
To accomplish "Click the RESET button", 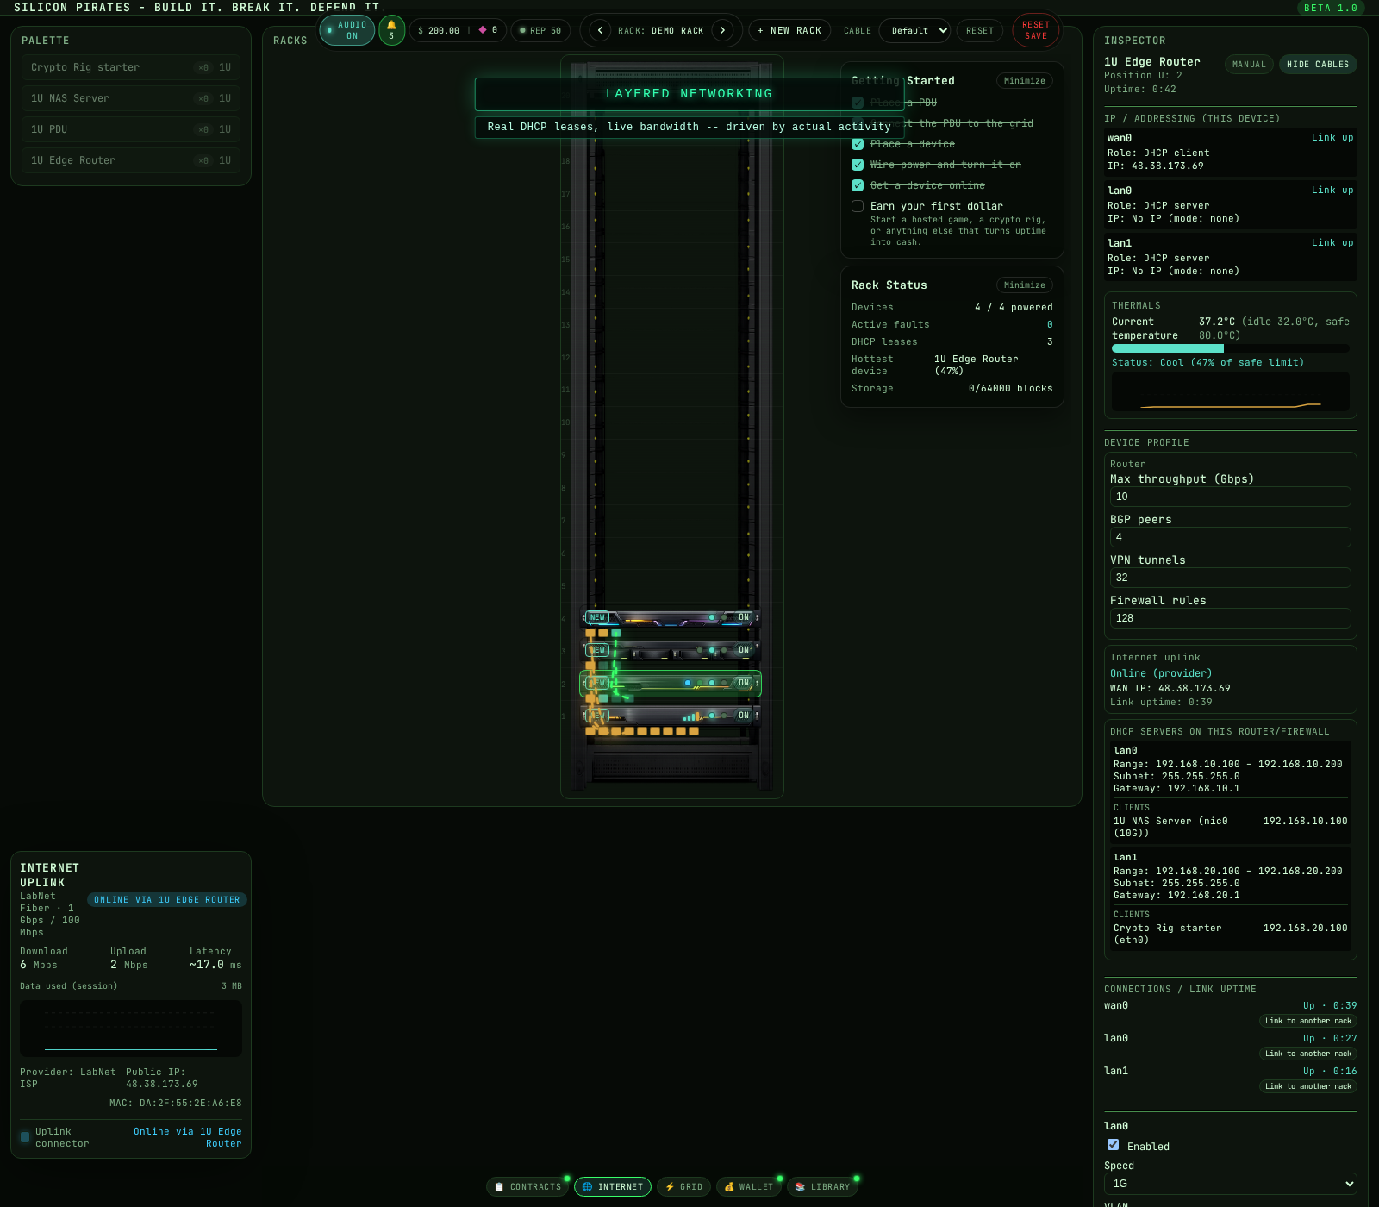I will (980, 30).
